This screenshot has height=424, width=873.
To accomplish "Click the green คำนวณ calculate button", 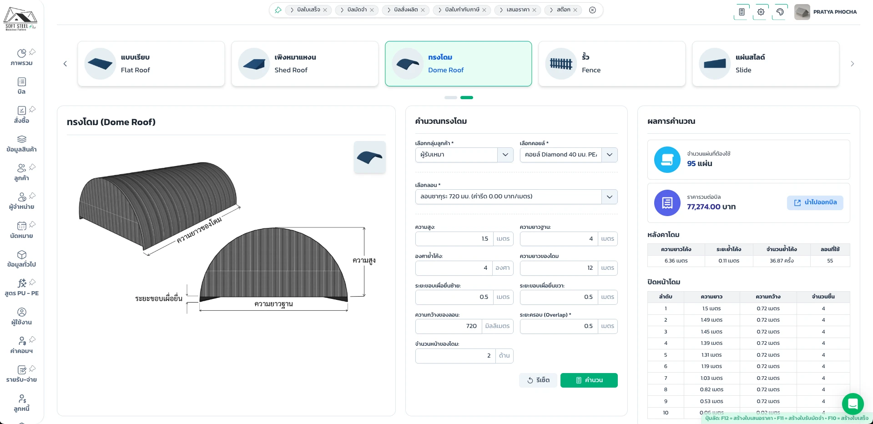I will coord(589,380).
